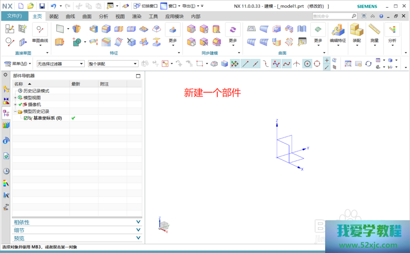Expand the 模型视图 tree node
Image resolution: width=410 pixels, height=253 pixels.
point(15,98)
